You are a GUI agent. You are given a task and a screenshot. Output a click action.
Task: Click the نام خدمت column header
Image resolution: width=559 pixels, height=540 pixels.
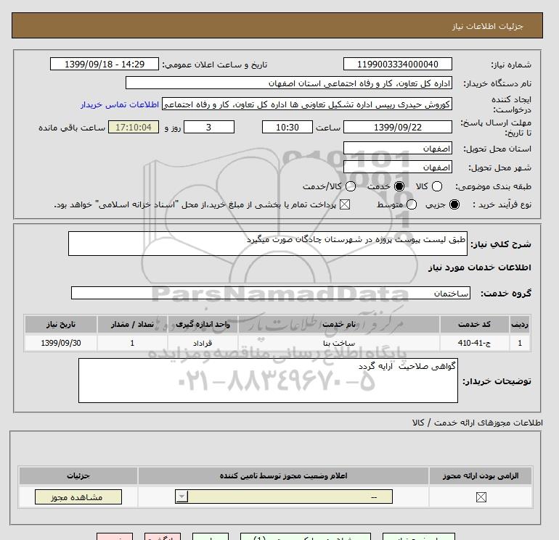(339, 324)
